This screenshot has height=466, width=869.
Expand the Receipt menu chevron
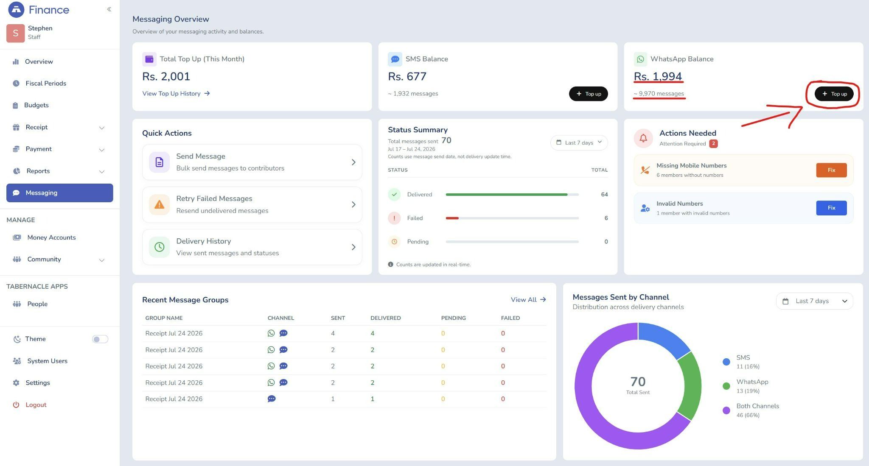coord(102,128)
